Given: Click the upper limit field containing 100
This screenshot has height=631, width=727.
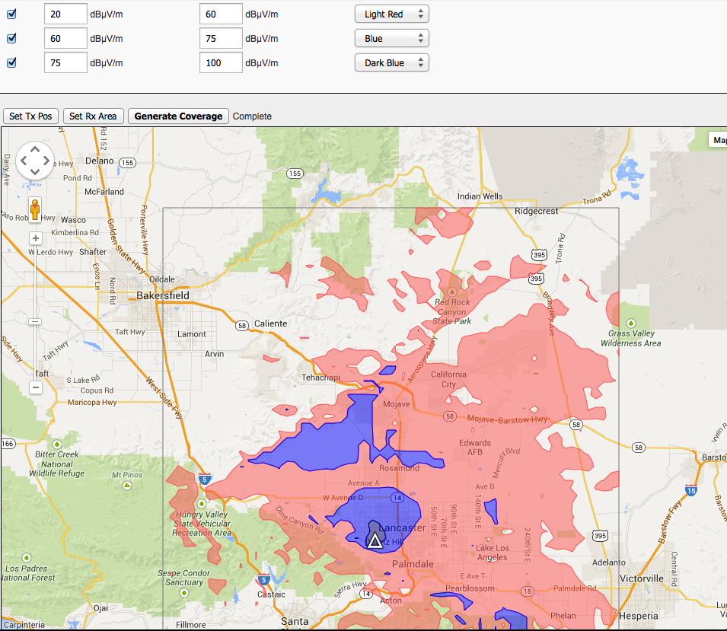Looking at the screenshot, I should coord(221,62).
